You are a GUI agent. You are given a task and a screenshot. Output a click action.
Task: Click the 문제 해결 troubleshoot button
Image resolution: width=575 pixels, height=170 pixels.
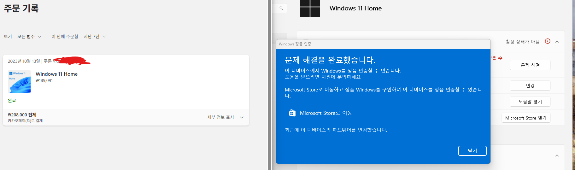[530, 65]
